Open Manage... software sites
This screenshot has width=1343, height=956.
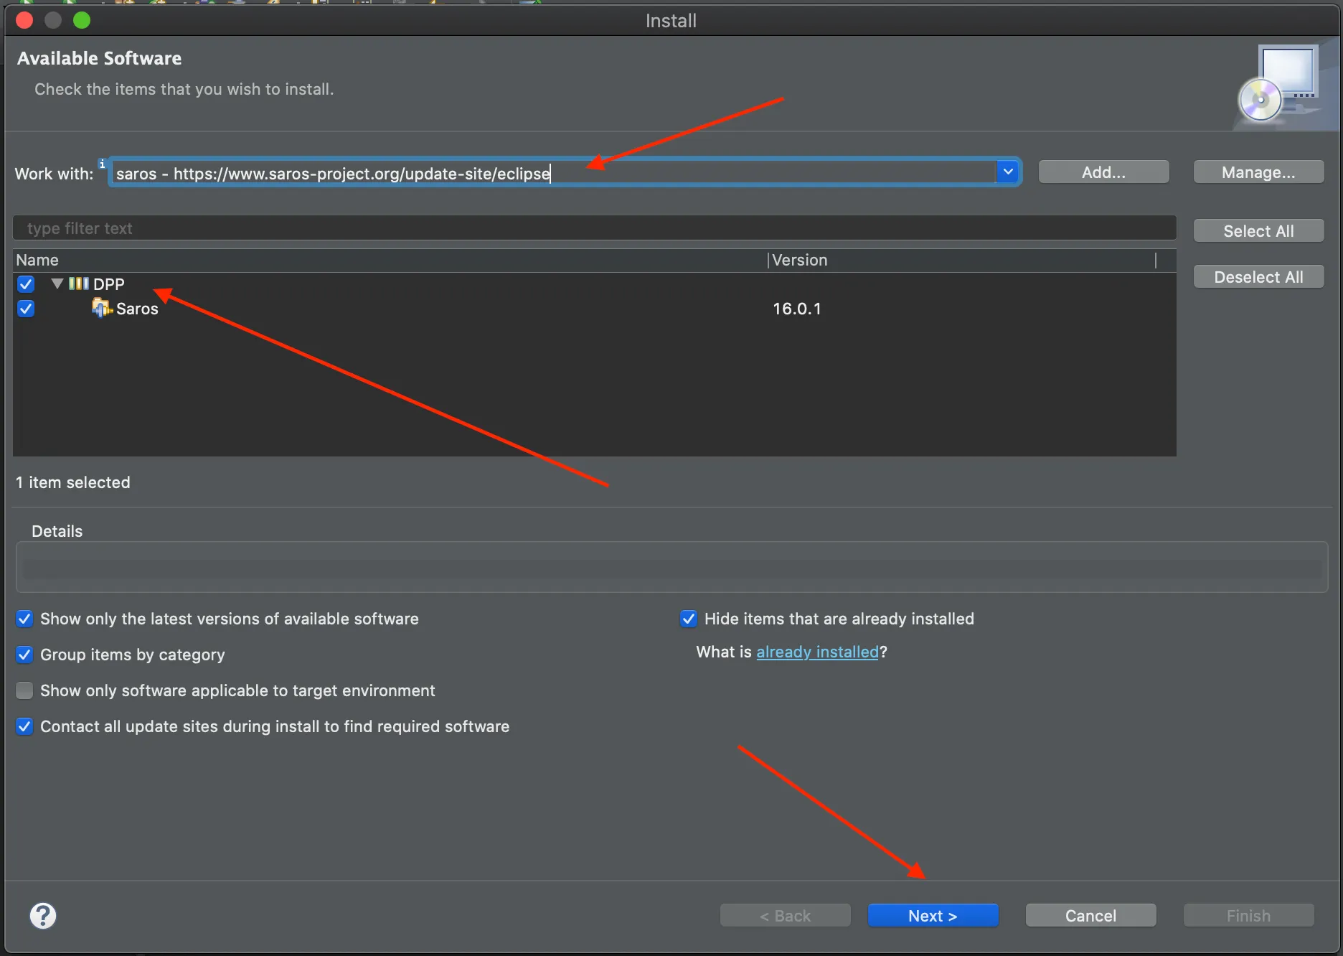1258,172
